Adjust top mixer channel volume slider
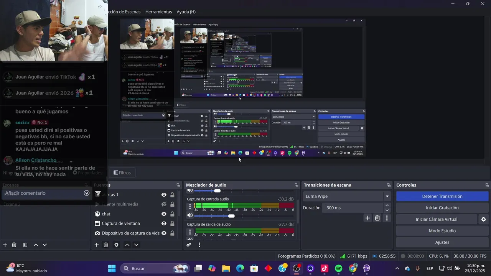 point(217,191)
